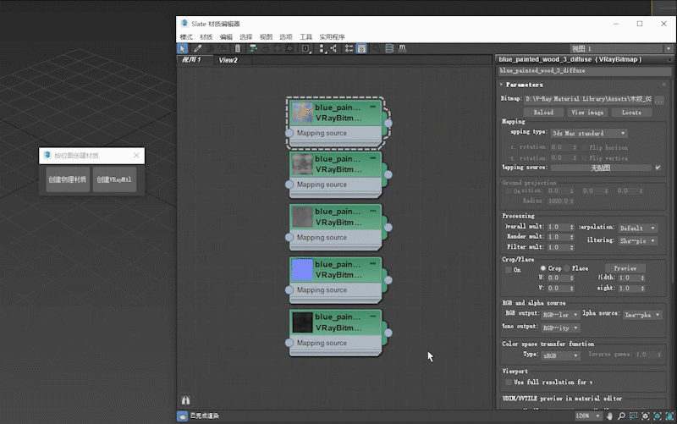Enable Use full resolution for viewport checkbox

(x=508, y=382)
